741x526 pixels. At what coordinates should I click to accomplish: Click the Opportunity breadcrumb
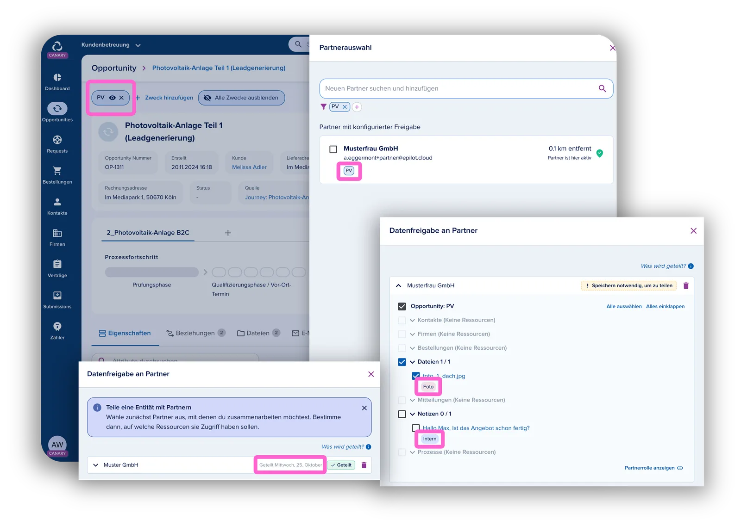[x=114, y=68]
